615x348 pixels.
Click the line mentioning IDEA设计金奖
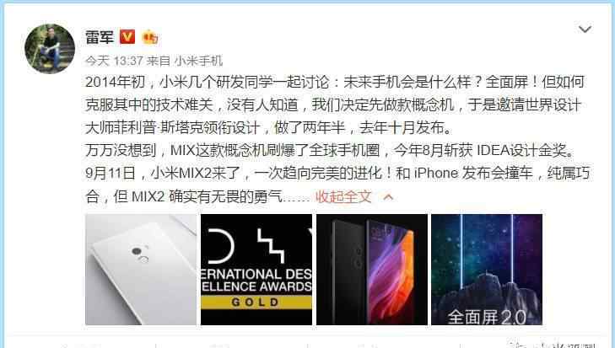[330, 150]
